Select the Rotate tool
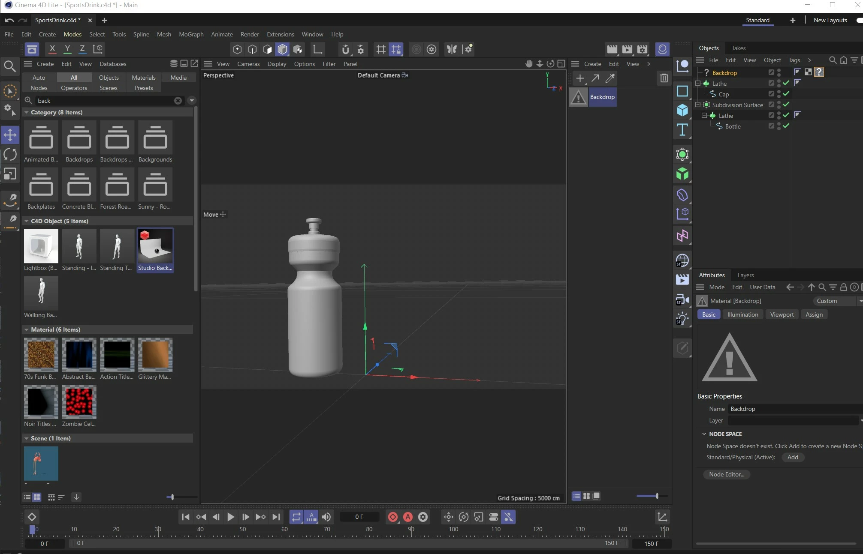 click(10, 154)
